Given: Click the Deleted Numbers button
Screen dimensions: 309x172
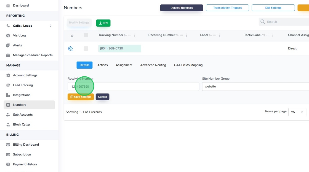Looking at the screenshot, I should pos(182,8).
